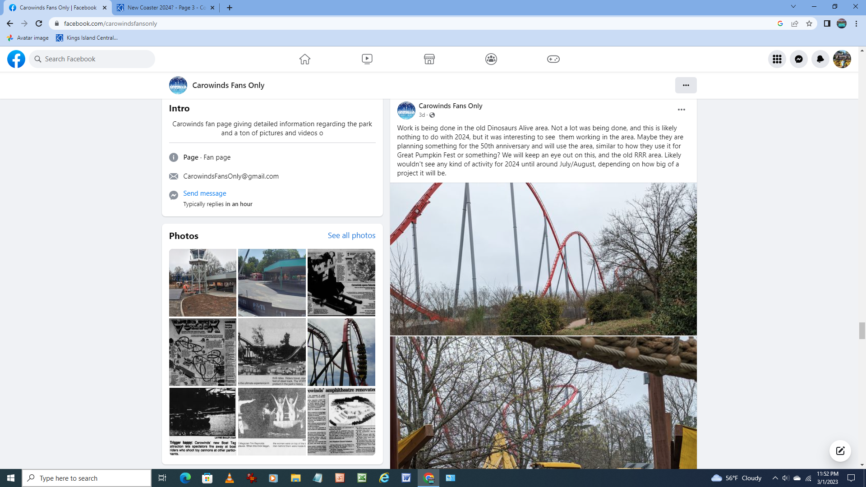The width and height of the screenshot is (866, 487).
Task: Open the notifications bell icon
Action: click(820, 59)
